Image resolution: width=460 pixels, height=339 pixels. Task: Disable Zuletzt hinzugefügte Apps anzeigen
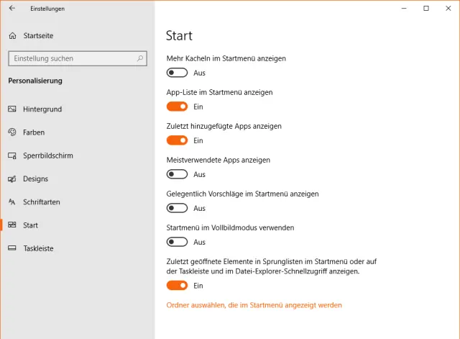177,140
